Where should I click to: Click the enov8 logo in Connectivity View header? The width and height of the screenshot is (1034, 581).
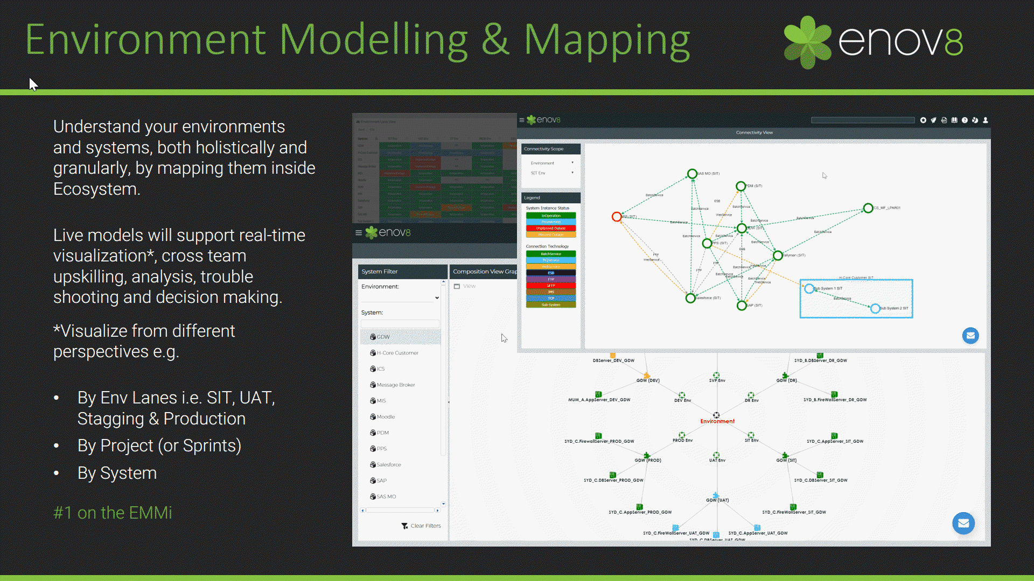[543, 120]
